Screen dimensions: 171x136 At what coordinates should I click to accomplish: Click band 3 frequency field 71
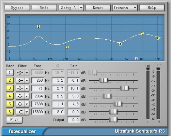pos(38,89)
